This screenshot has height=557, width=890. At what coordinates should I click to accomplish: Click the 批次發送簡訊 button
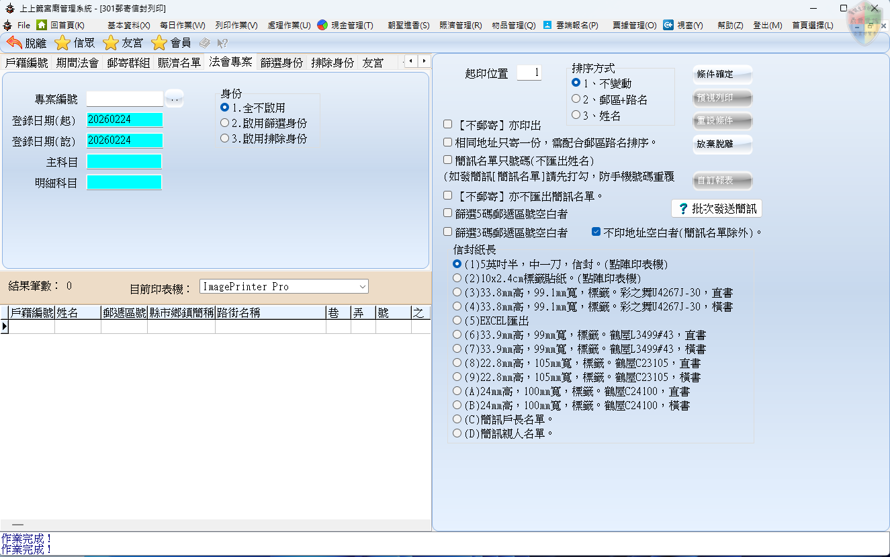tap(717, 208)
